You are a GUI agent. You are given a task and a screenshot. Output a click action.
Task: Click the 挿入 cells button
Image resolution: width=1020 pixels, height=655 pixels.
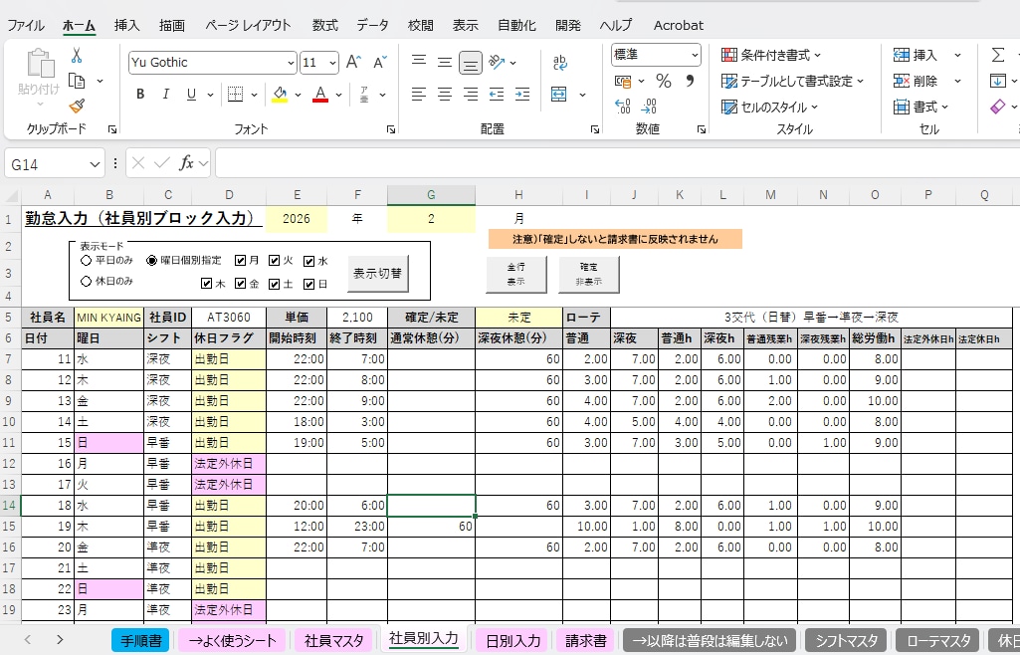coord(916,56)
